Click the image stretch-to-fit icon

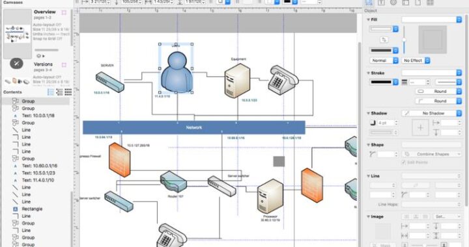click(416, 216)
